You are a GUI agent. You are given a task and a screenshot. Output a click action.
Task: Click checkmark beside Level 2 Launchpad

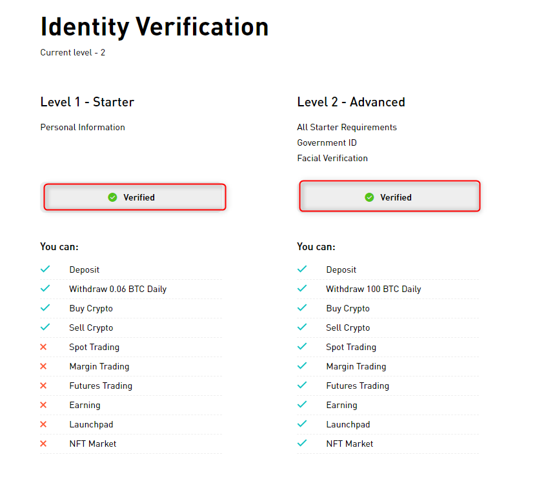pyautogui.click(x=301, y=424)
